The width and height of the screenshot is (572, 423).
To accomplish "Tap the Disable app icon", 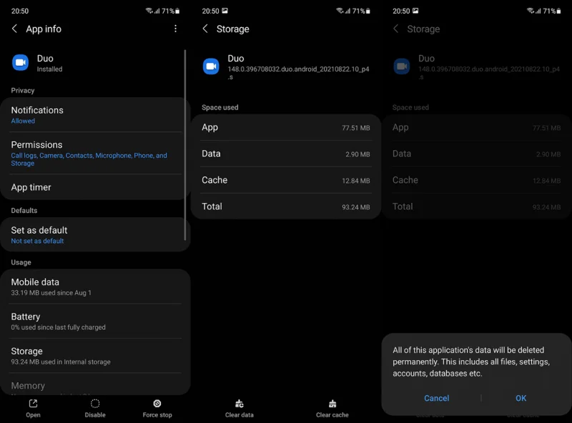I will [x=95, y=403].
